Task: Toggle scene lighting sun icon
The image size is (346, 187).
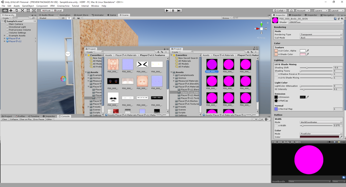Action: click(69, 18)
